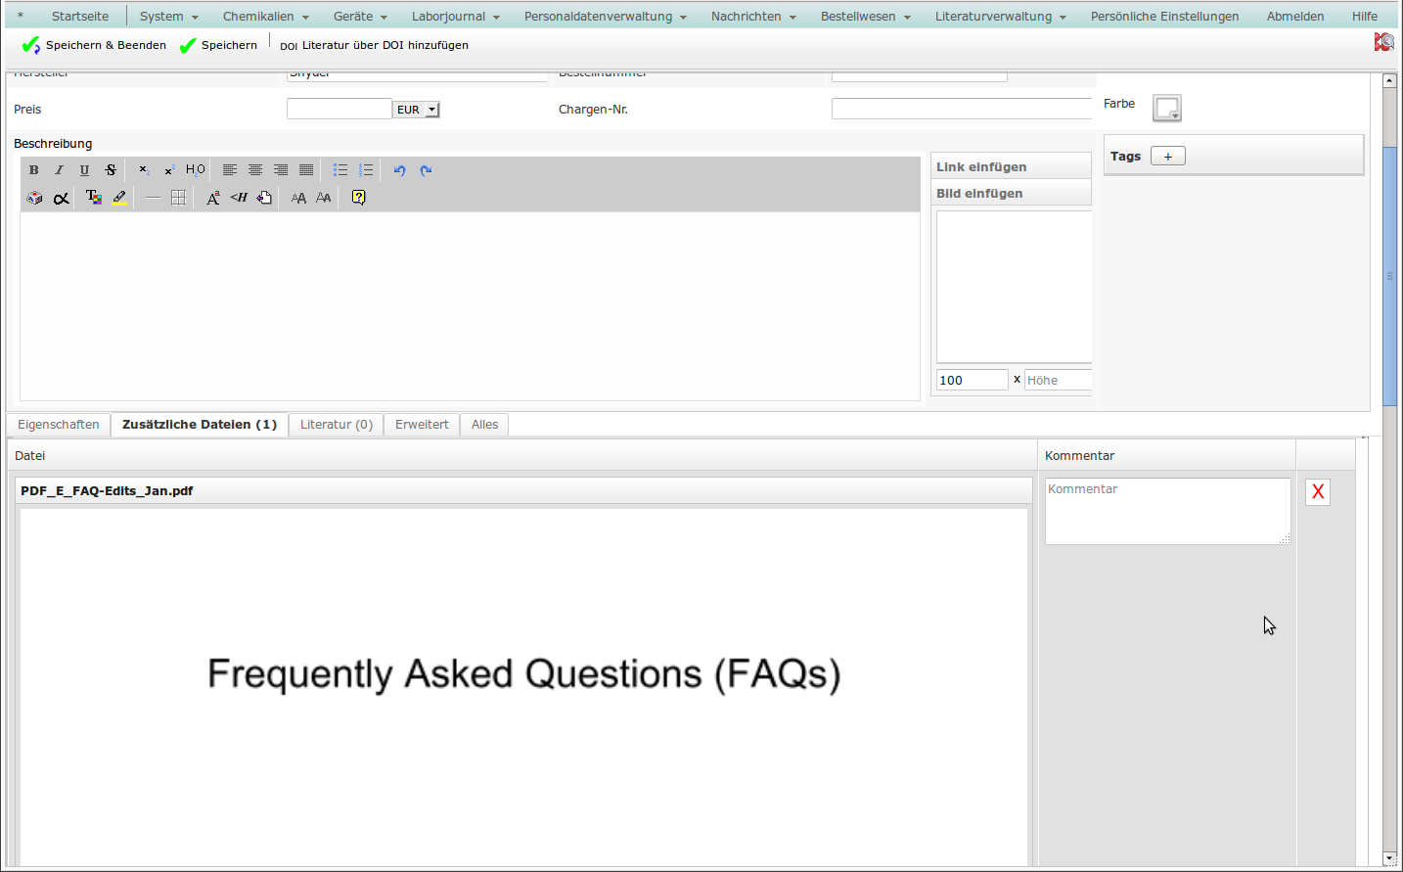This screenshot has width=1403, height=872.
Task: Center align the description text
Action: pyautogui.click(x=255, y=170)
